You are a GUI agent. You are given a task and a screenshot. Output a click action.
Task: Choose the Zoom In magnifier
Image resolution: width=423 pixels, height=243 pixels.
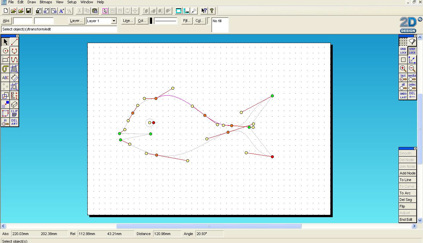click(403, 69)
